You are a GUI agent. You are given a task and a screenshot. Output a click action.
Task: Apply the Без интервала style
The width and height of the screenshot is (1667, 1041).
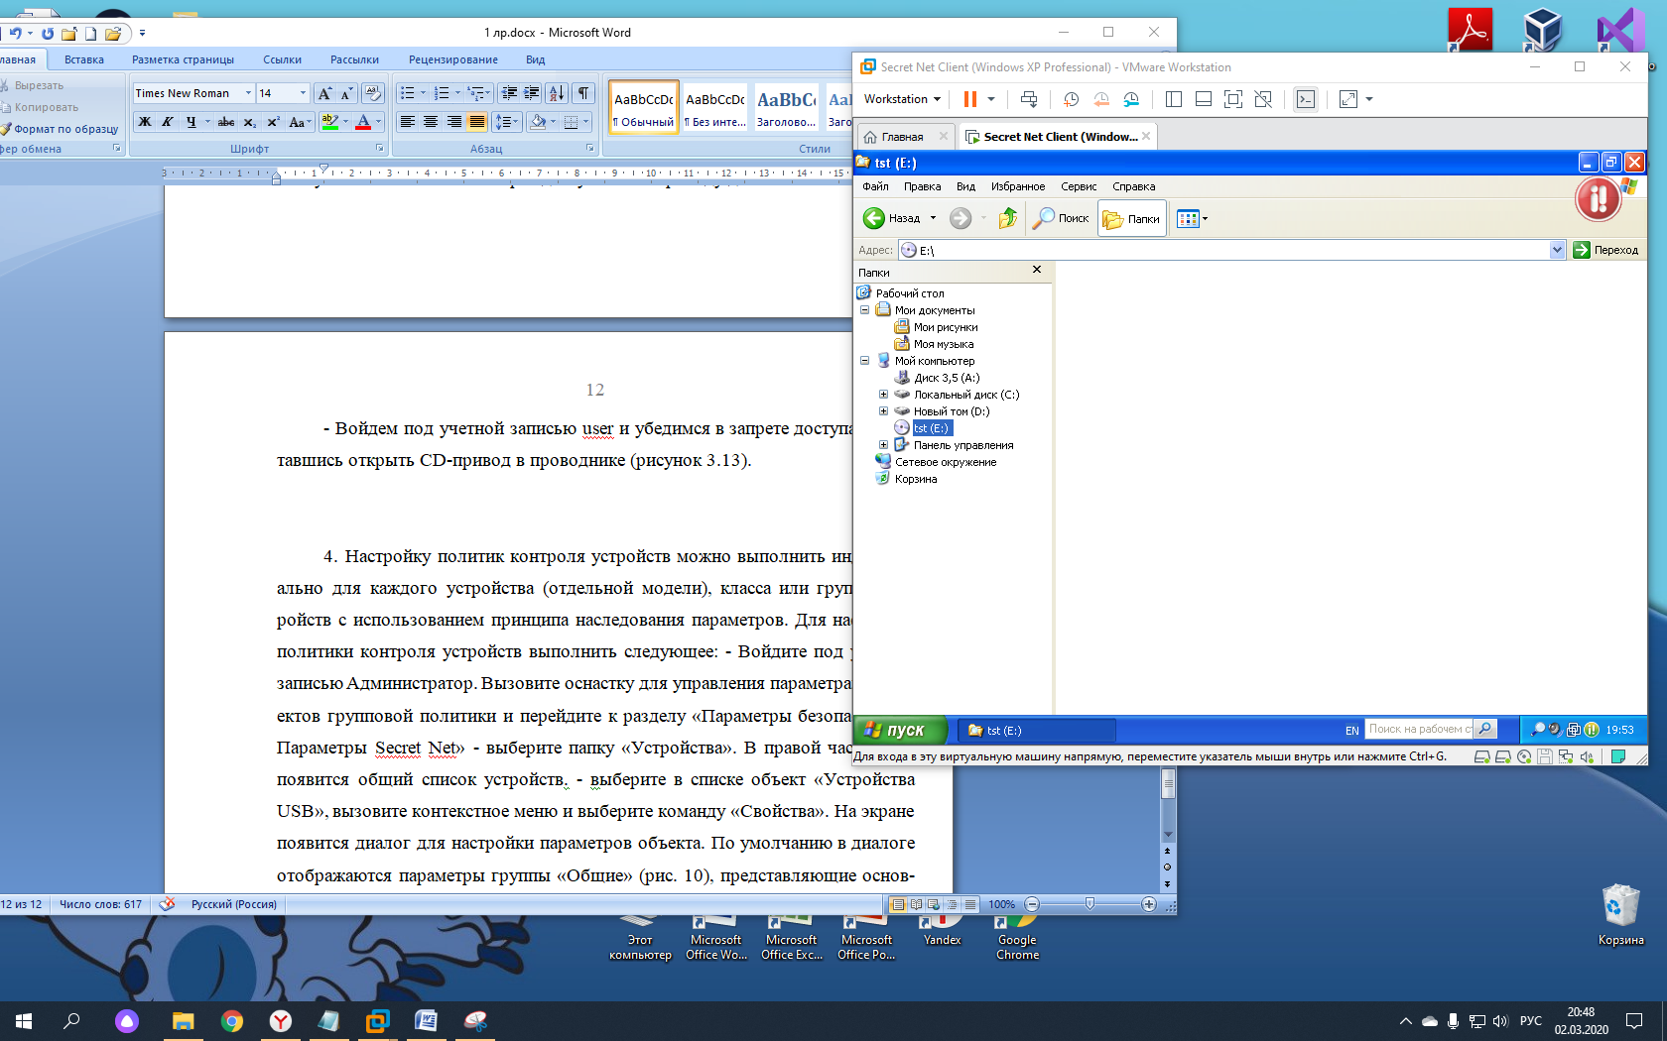(x=715, y=108)
